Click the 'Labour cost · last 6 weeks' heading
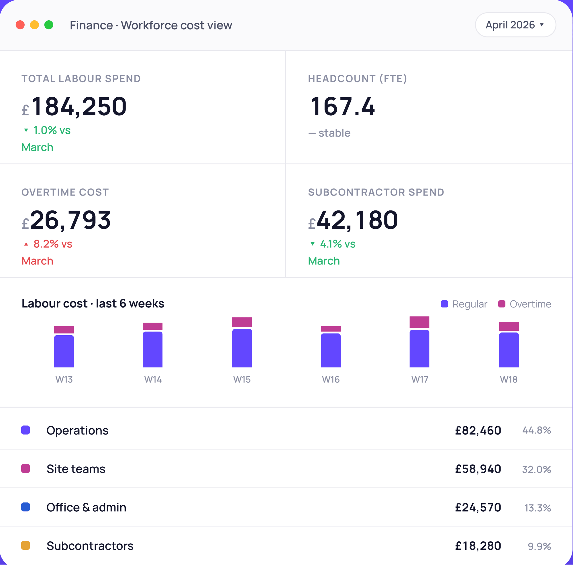573x568 pixels. 93,304
